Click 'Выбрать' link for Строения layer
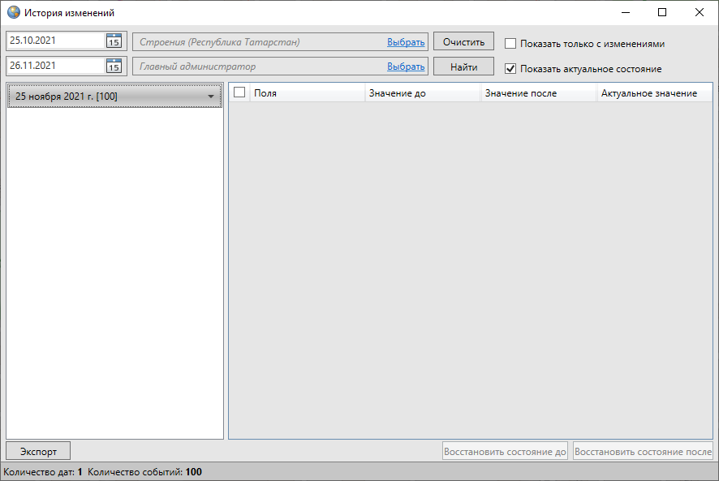Image resolution: width=719 pixels, height=481 pixels. coord(406,42)
